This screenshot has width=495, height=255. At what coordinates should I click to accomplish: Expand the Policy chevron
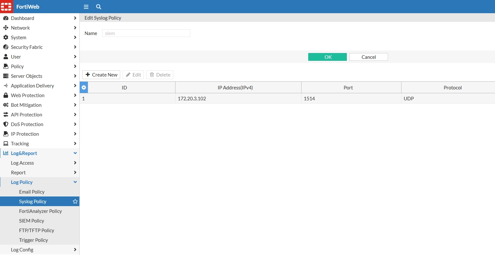click(x=75, y=67)
